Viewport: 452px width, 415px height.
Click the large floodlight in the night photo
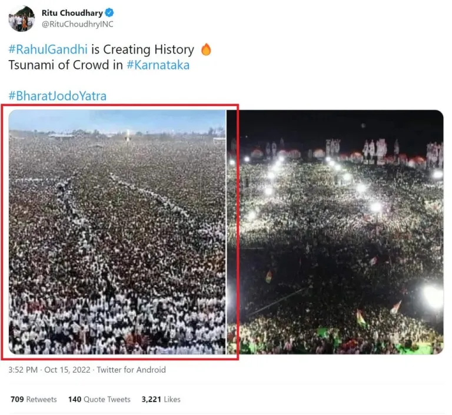point(433,297)
